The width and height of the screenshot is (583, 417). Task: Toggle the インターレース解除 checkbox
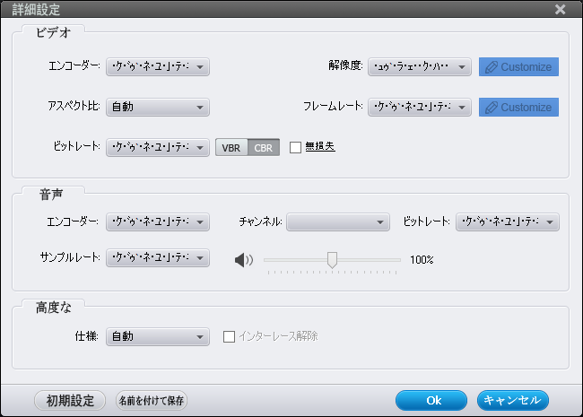click(229, 337)
